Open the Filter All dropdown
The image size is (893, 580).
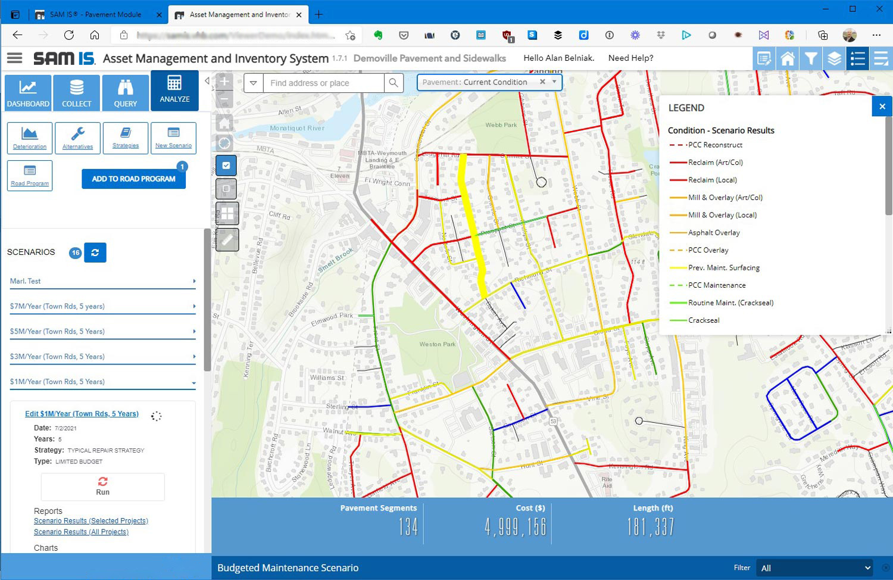[x=814, y=568]
